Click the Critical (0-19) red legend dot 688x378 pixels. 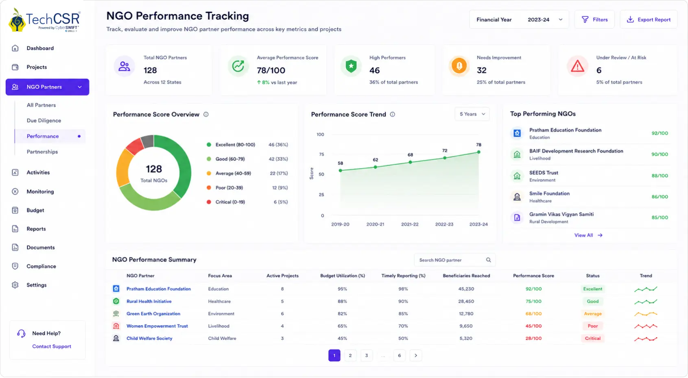pos(209,202)
